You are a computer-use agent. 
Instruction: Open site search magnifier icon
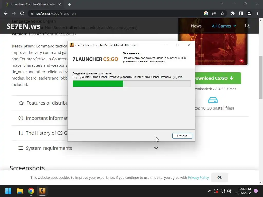coord(247,26)
